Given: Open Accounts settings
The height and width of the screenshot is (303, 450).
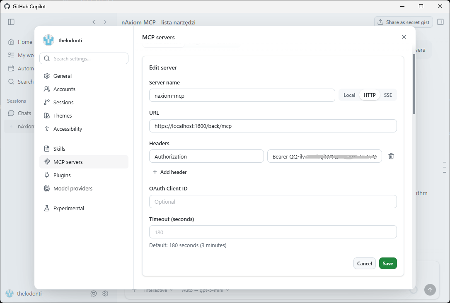Looking at the screenshot, I should (x=84, y=89).
